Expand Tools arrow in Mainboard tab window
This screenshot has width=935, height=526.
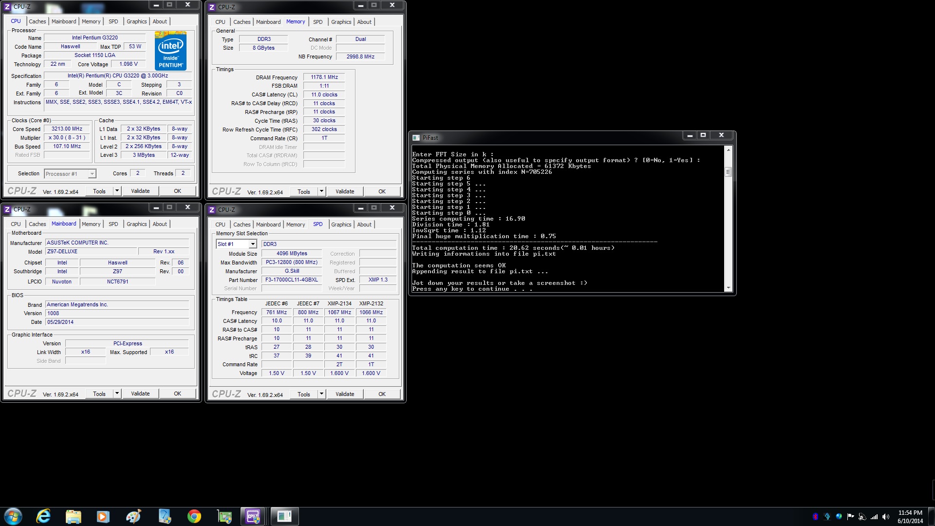(117, 394)
